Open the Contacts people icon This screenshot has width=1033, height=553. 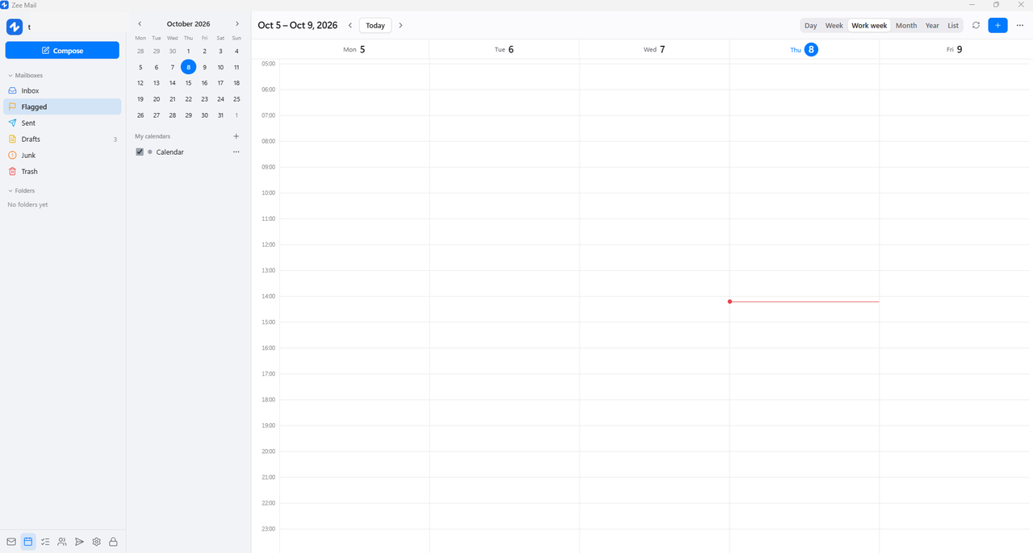(62, 542)
